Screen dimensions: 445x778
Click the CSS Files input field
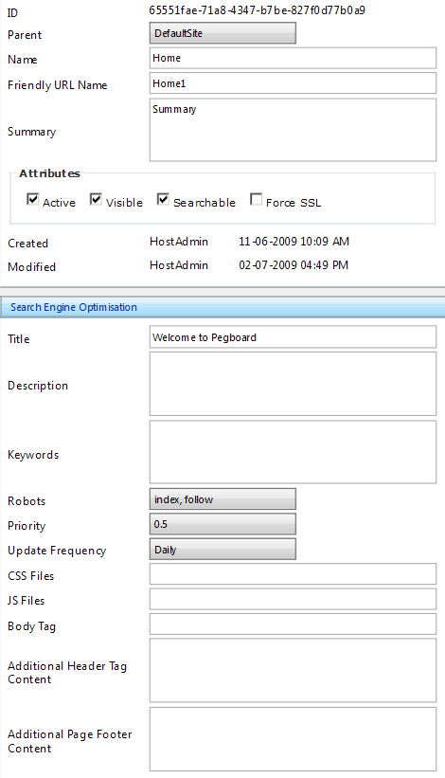click(293, 574)
